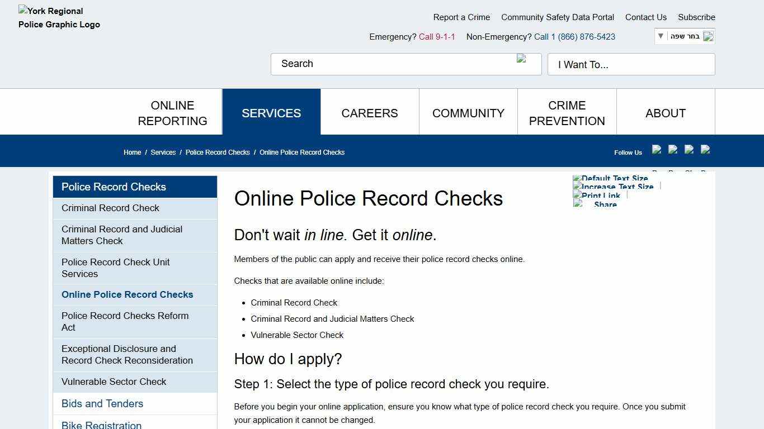Viewport: 764px width, 429px height.
Task: Open the I Want To... dropdown
Action: [631, 64]
